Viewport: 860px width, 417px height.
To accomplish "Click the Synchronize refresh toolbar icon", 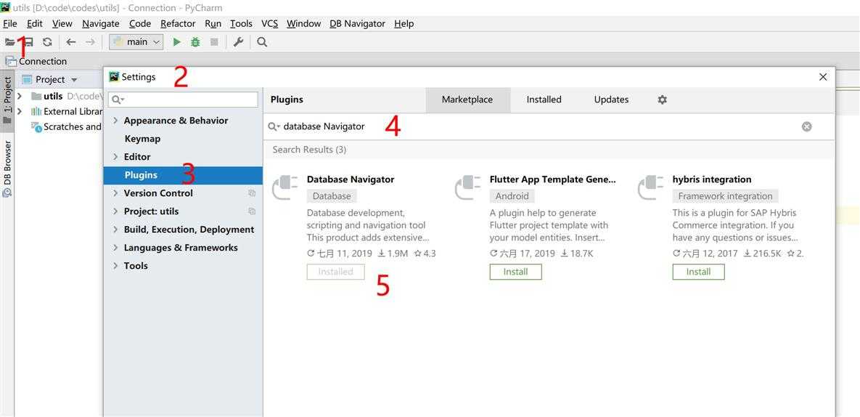I will tap(47, 41).
